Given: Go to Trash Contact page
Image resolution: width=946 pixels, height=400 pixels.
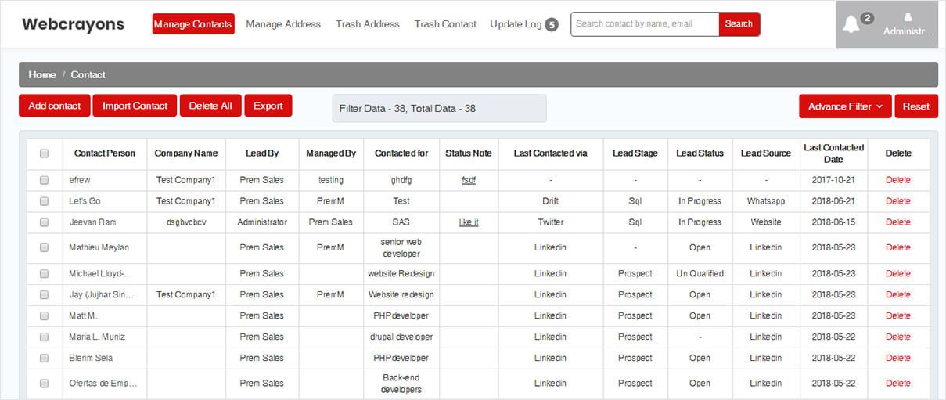Looking at the screenshot, I should [x=445, y=24].
